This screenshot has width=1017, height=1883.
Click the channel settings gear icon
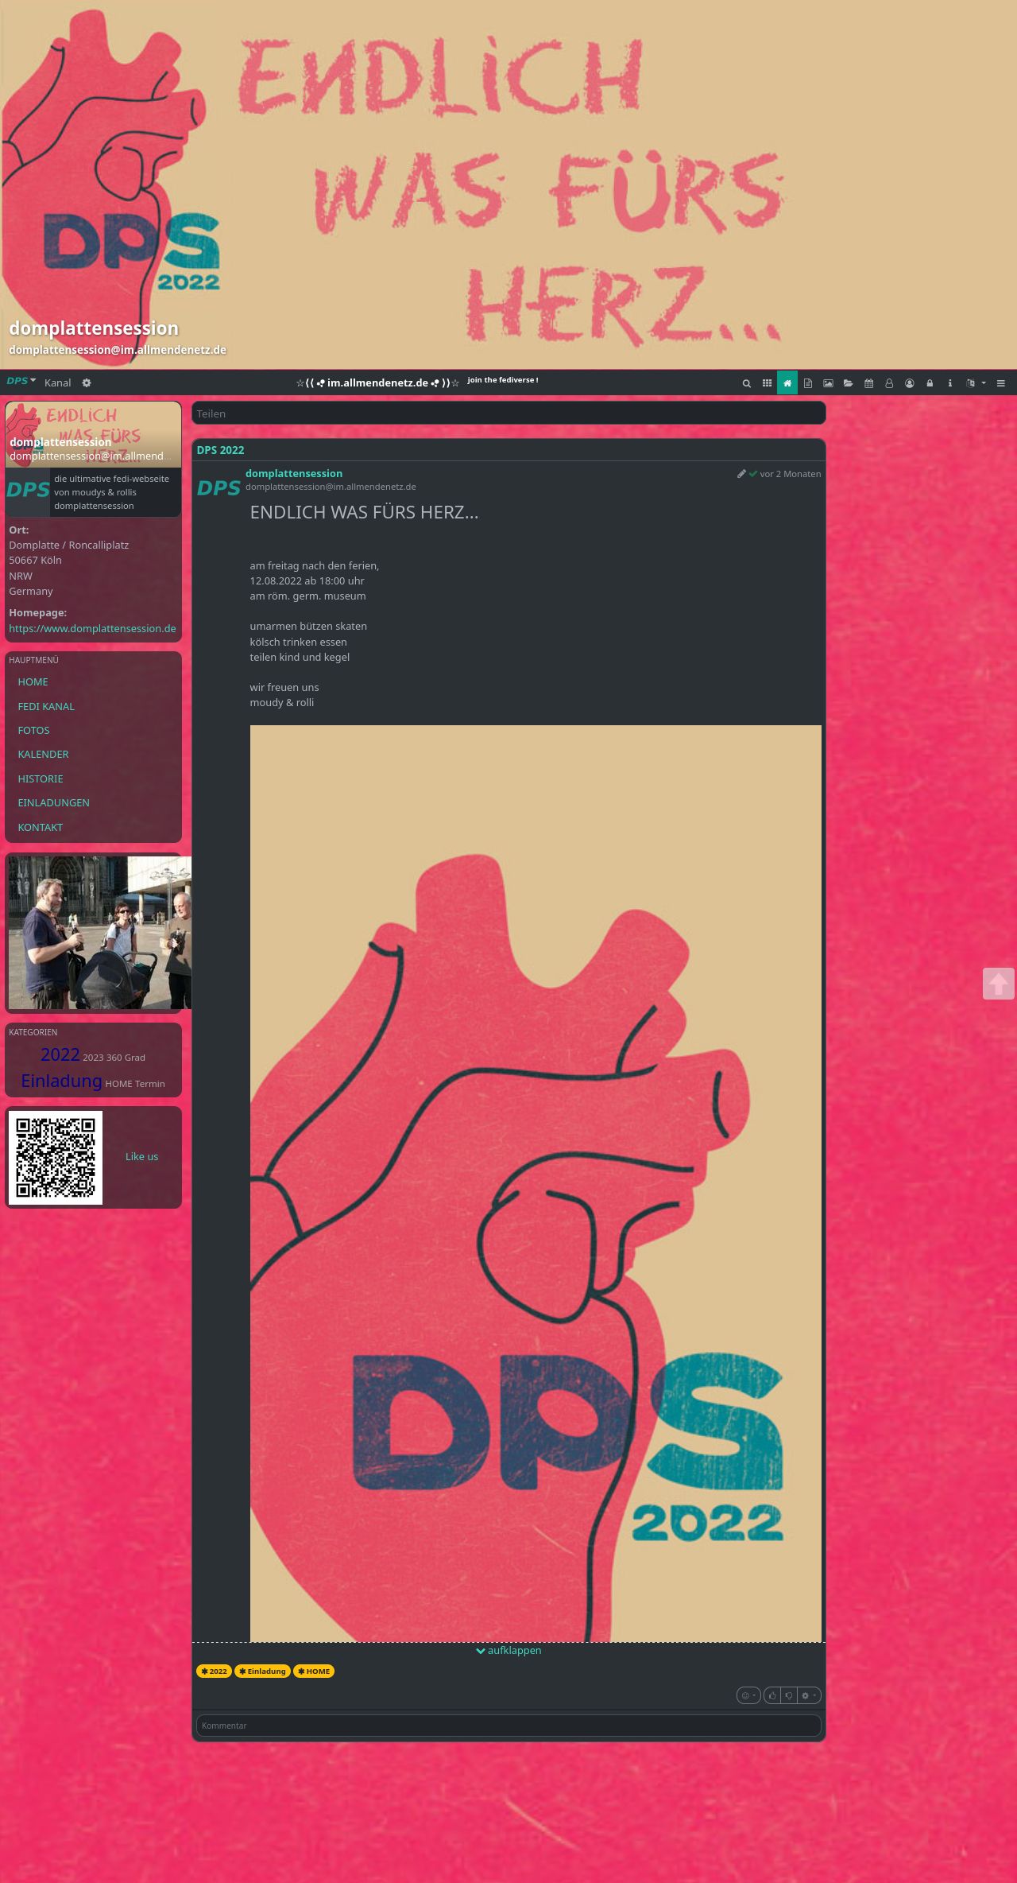coord(87,382)
